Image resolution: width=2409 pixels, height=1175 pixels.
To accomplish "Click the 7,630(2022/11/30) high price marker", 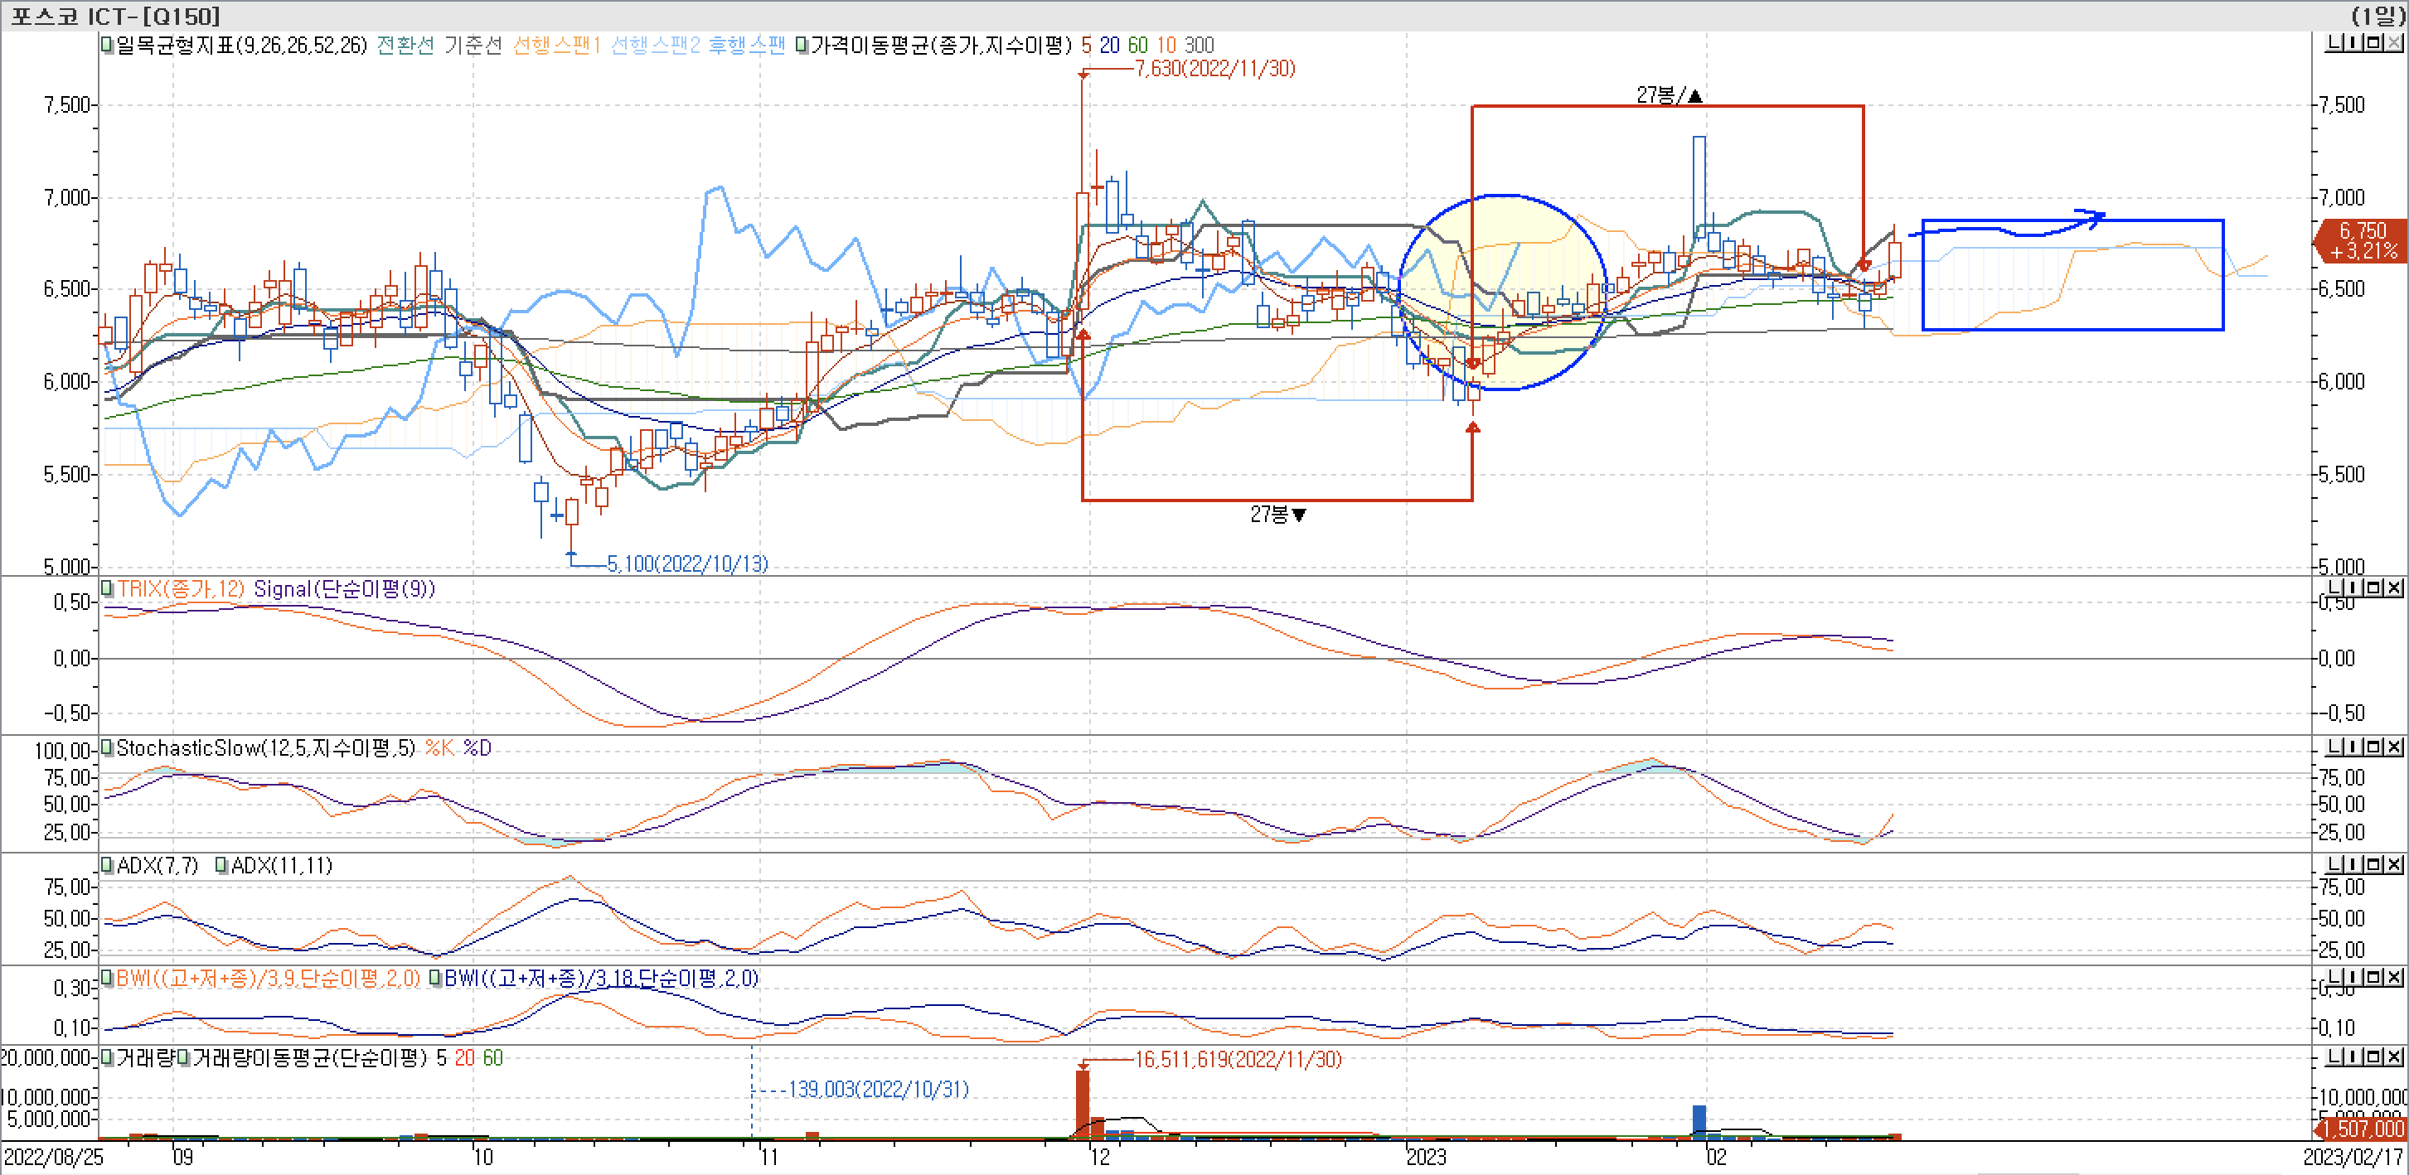I will pyautogui.click(x=1214, y=68).
